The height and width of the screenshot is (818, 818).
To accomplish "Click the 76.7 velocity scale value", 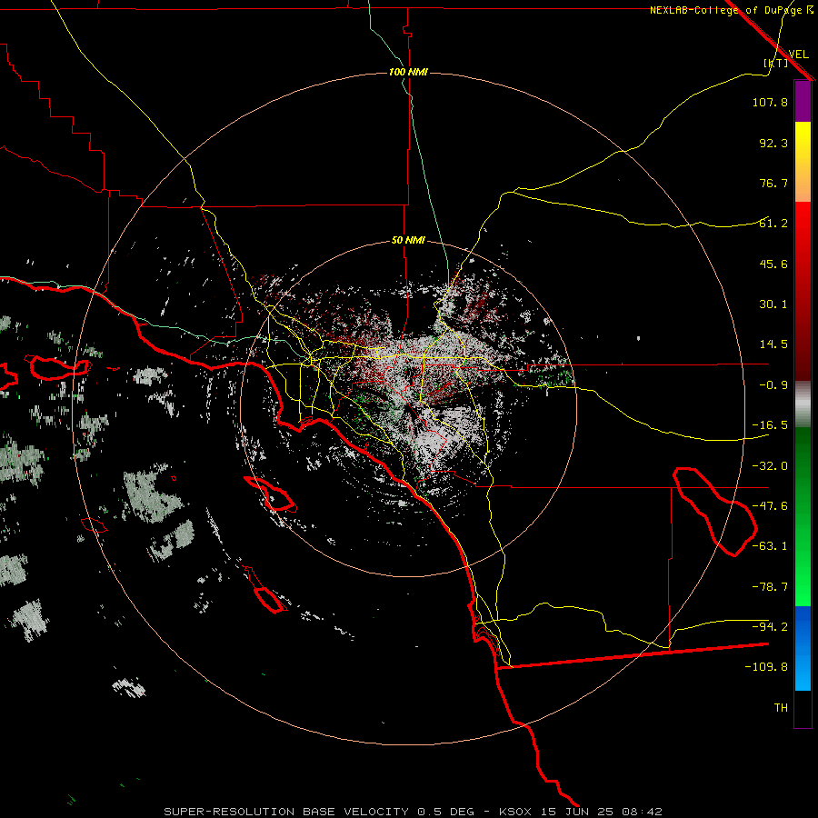I will [773, 183].
